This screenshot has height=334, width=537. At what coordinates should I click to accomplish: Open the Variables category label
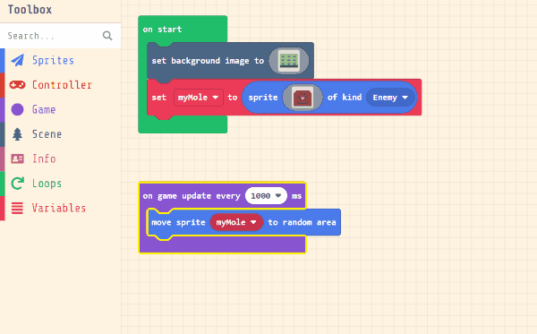[59, 208]
